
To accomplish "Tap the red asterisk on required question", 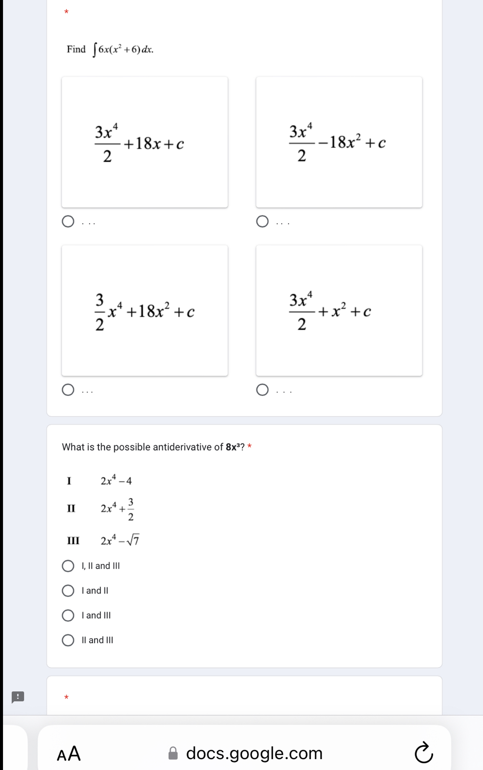I will tap(67, 11).
